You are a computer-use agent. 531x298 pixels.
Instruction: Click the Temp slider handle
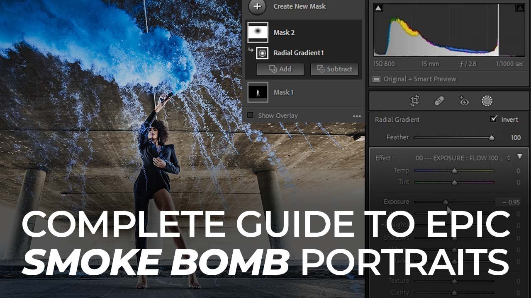tap(454, 171)
